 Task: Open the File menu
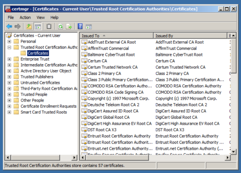pyautogui.click(x=11, y=18)
